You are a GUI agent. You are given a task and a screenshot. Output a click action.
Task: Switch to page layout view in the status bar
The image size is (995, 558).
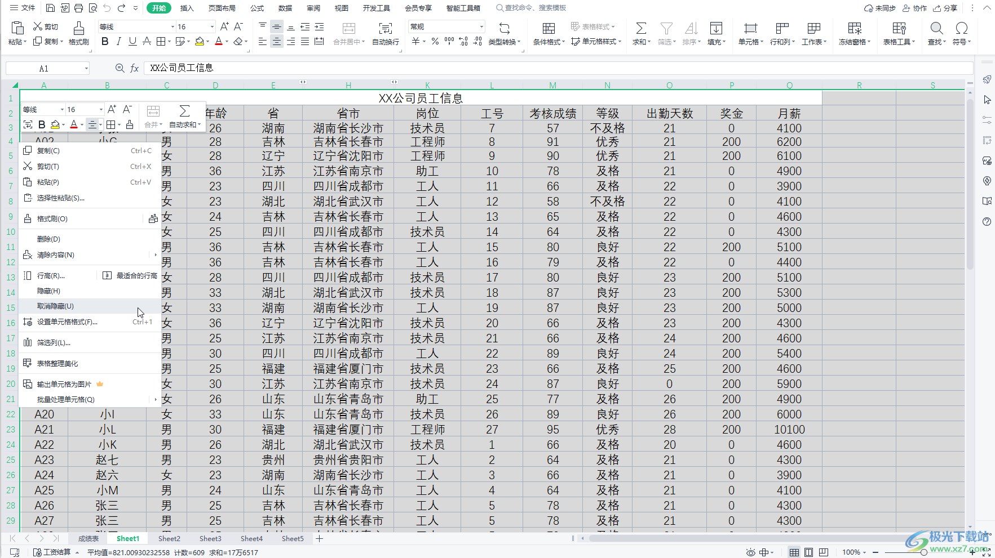pyautogui.click(x=809, y=552)
